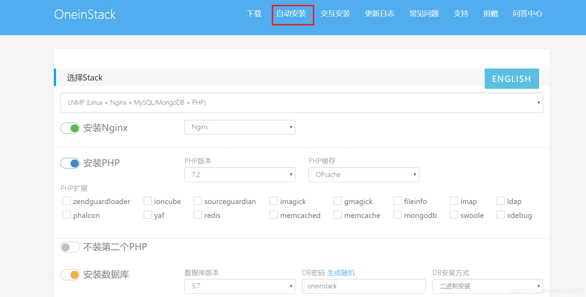Open the 下载 menu item
The height and width of the screenshot is (297, 586).
[x=254, y=14]
